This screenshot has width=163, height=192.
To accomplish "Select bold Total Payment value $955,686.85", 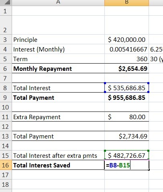I will point(126,97).
